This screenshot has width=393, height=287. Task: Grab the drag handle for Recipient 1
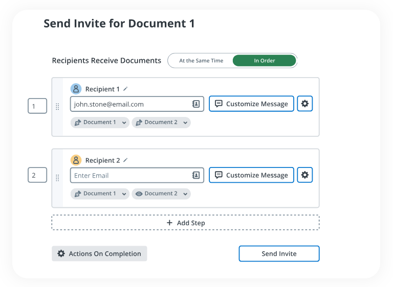(57, 107)
